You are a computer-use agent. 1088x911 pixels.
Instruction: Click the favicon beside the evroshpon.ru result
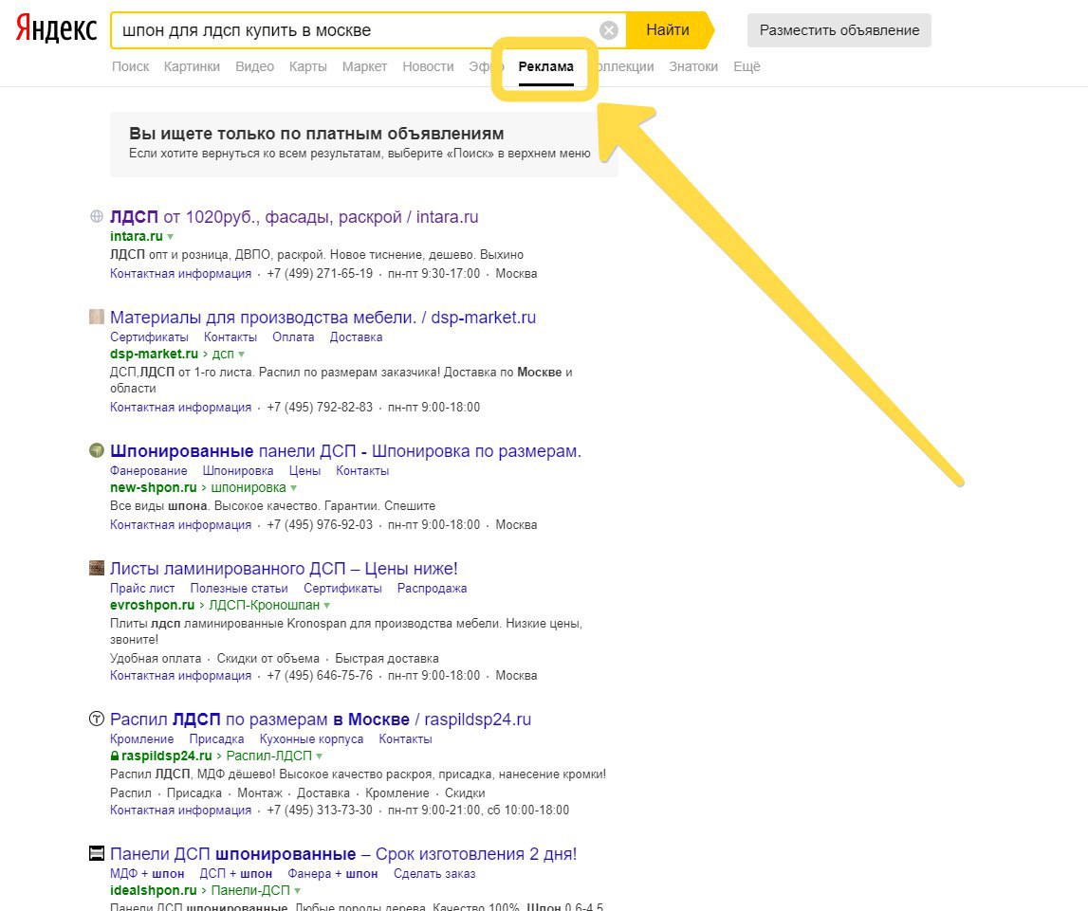(97, 568)
